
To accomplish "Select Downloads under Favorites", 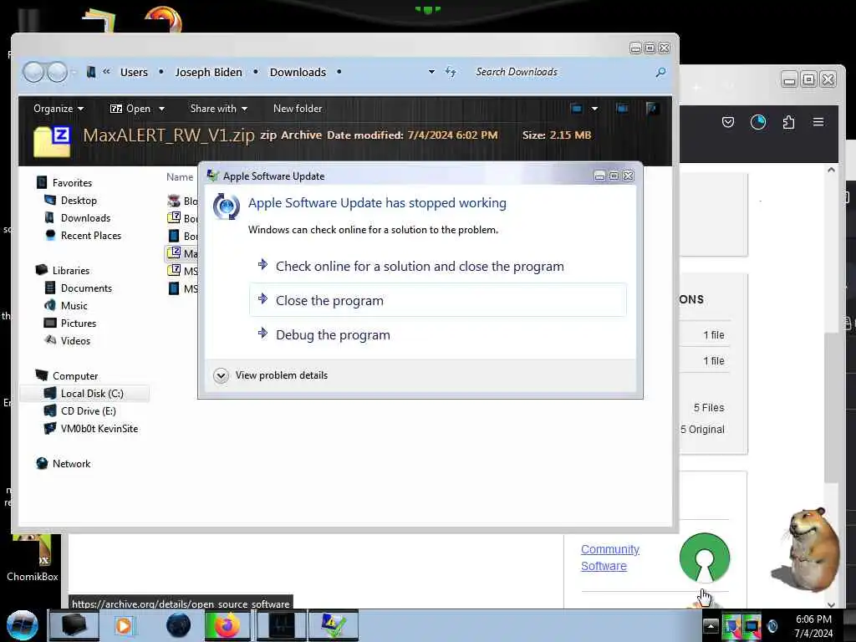I will tap(77, 218).
